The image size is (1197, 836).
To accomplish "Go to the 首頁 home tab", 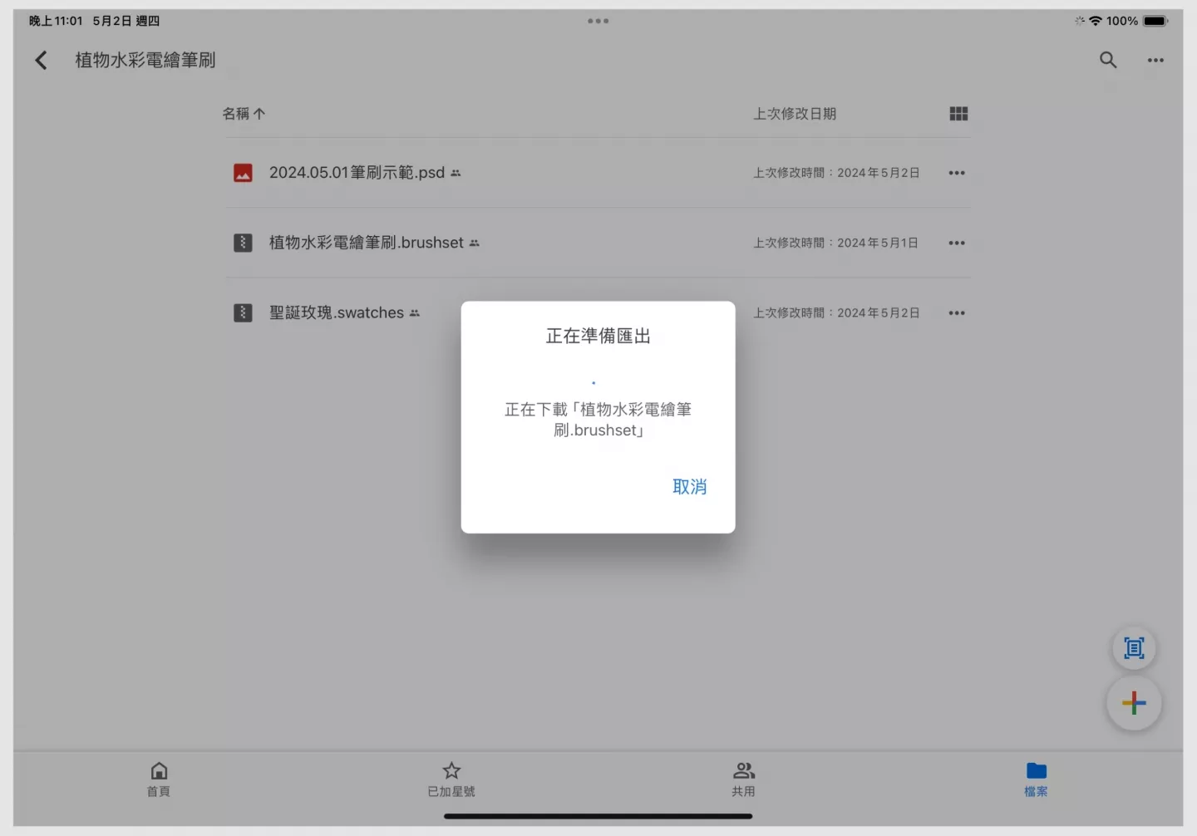I will pyautogui.click(x=159, y=779).
